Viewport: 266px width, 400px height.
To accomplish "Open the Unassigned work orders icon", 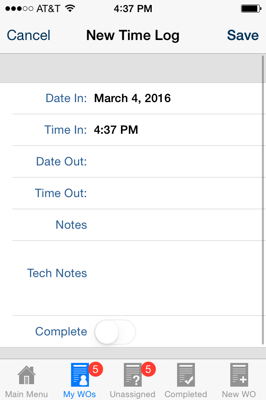I will 133,375.
